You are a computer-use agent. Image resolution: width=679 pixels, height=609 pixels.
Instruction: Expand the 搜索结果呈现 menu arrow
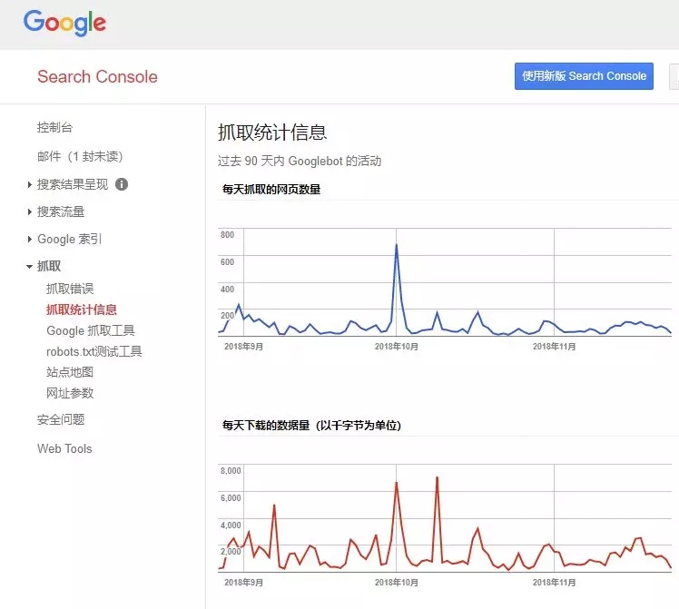[x=29, y=185]
